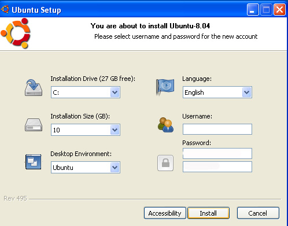Open the Accessibility options button

[165, 213]
